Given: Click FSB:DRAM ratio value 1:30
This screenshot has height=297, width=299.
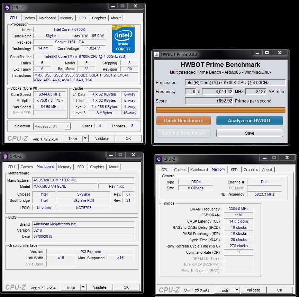Looking at the screenshot, I should pos(238,215).
